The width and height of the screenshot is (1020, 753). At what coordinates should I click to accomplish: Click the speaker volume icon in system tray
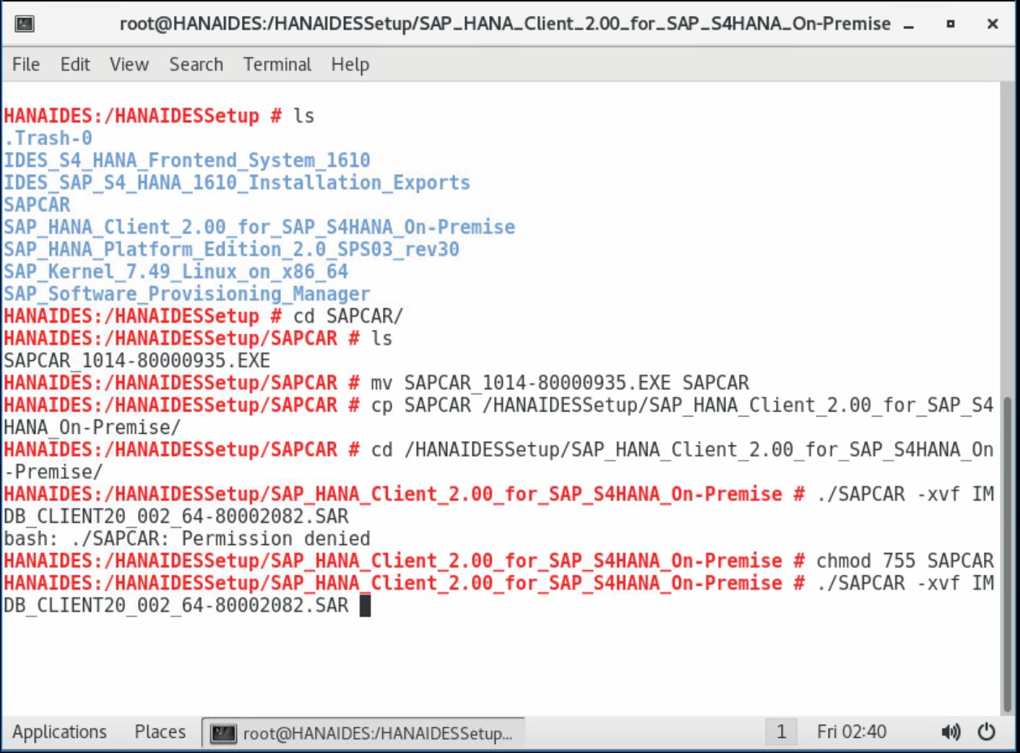point(950,731)
